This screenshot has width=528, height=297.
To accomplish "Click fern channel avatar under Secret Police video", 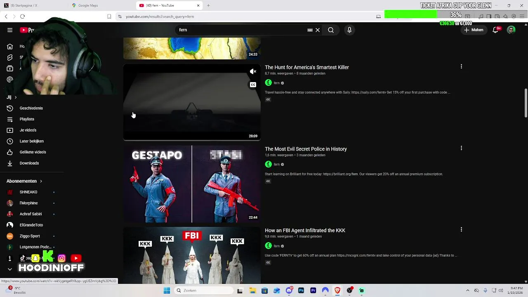I will [x=268, y=164].
